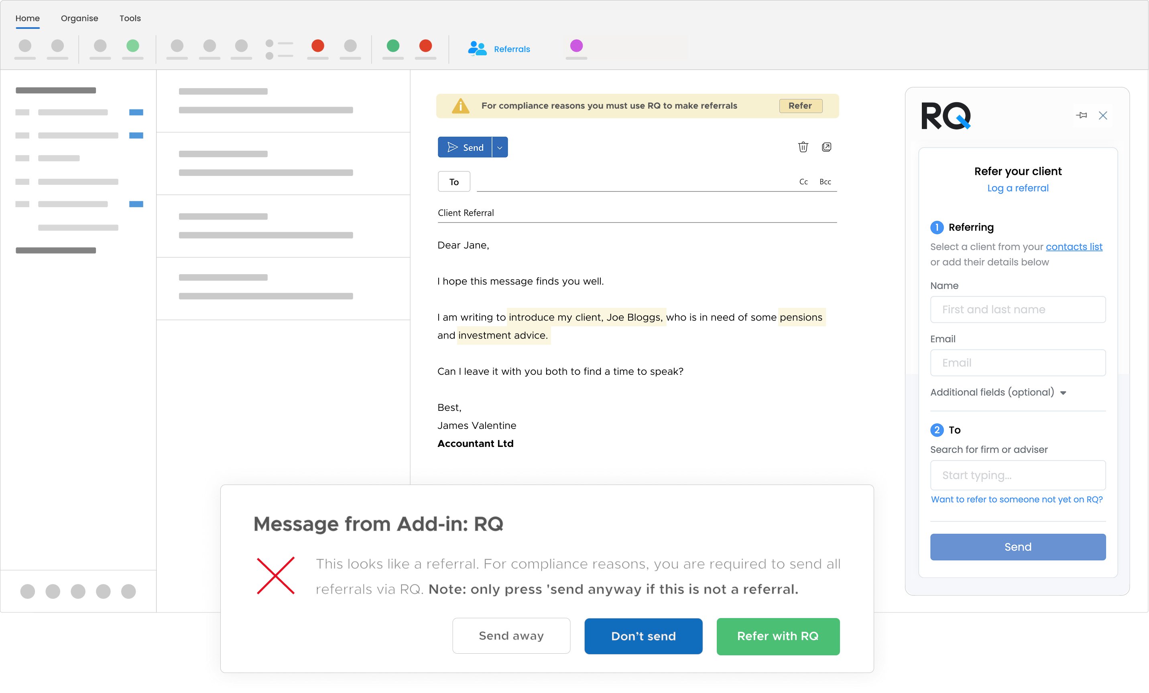Choose Refer with RQ in the dialog
Image resolution: width=1149 pixels, height=693 pixels.
point(778,636)
